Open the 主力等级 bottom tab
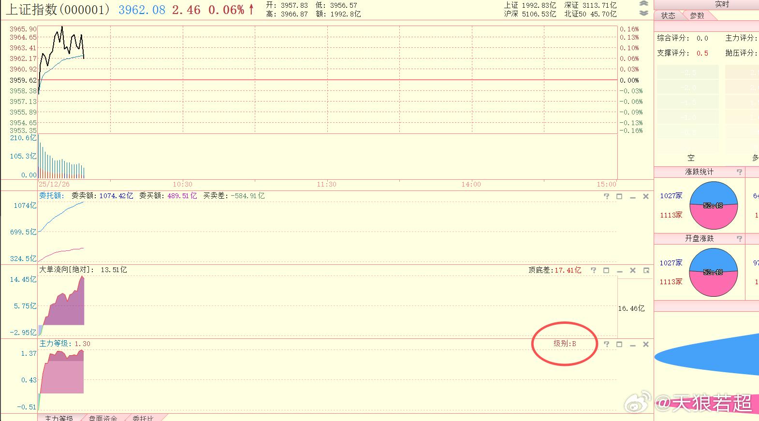The height and width of the screenshot is (421, 759). pos(59,418)
